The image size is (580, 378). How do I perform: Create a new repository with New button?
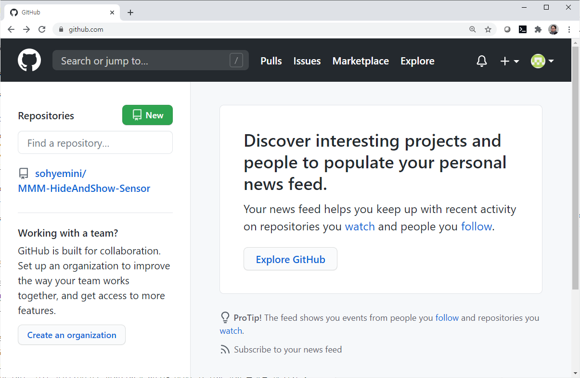pyautogui.click(x=147, y=115)
